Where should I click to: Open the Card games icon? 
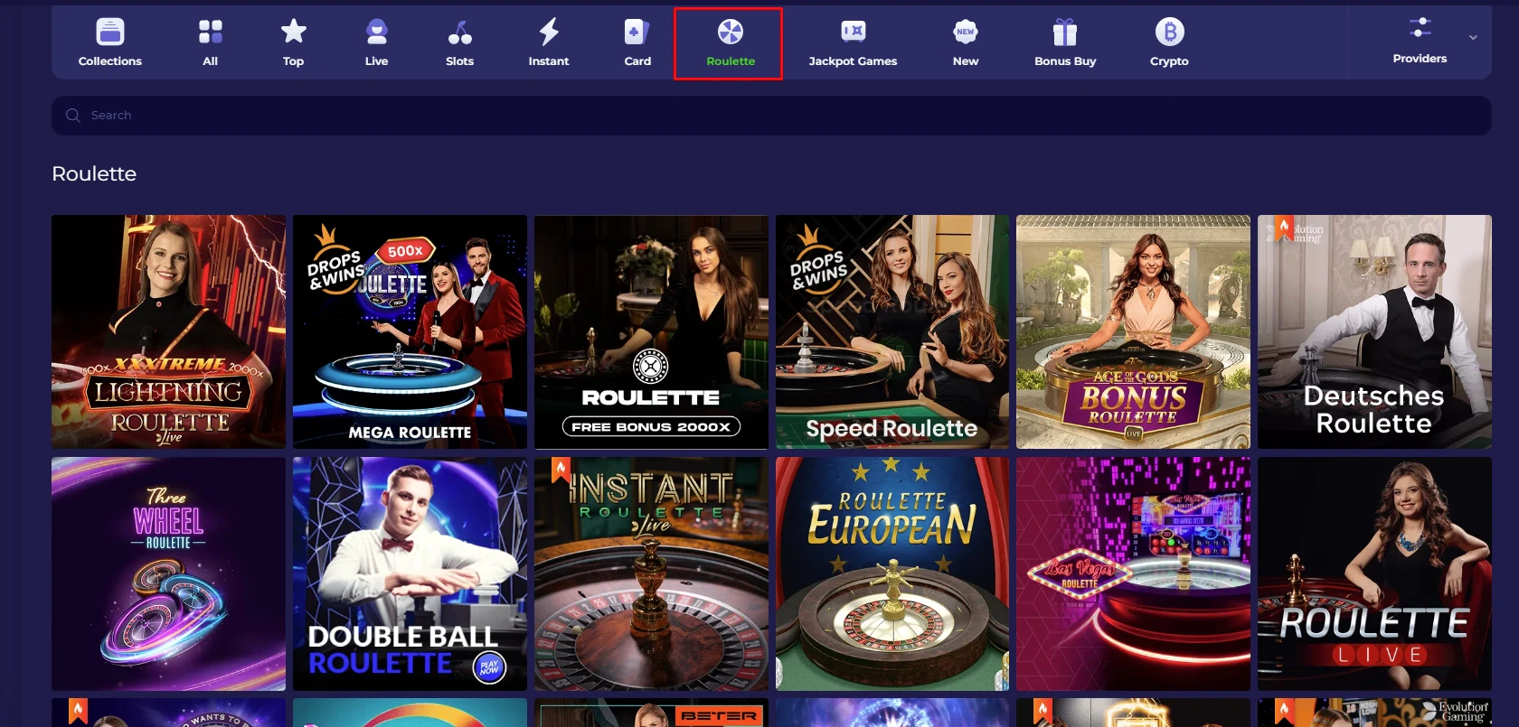tap(637, 32)
